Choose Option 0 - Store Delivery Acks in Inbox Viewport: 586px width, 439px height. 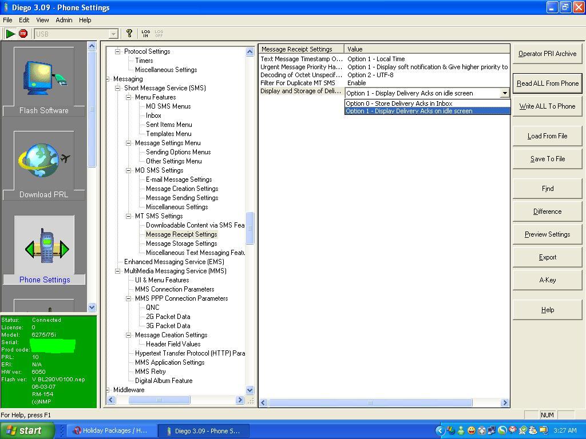(x=399, y=103)
